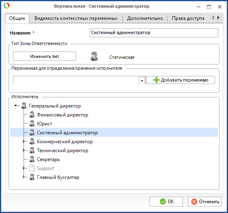Click the Секретарь person icon
Screen dimensions: 228x213
(x=32, y=159)
